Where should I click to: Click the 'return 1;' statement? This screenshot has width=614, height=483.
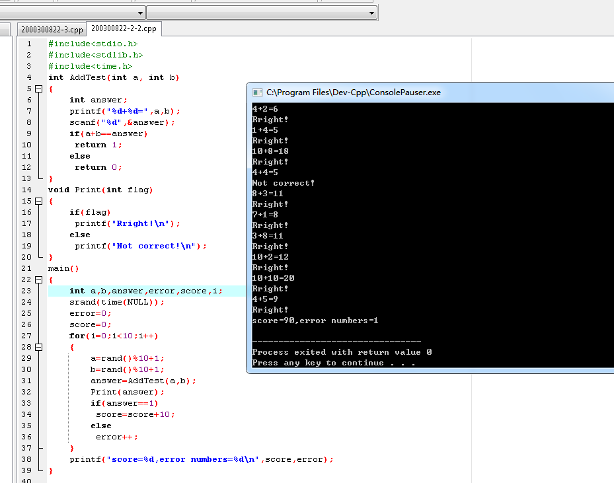[98, 145]
